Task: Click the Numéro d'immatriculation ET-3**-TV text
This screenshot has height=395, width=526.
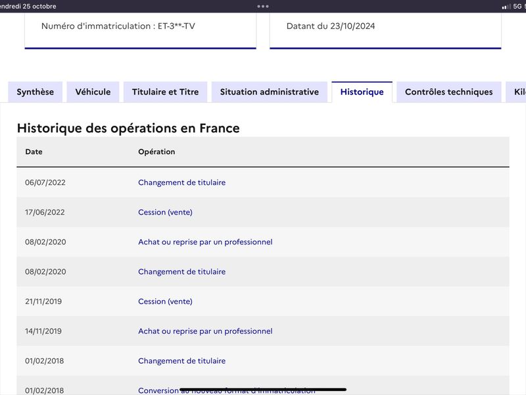Action: (118, 26)
